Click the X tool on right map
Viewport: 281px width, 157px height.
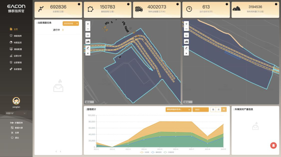pyautogui.click(x=186, y=53)
